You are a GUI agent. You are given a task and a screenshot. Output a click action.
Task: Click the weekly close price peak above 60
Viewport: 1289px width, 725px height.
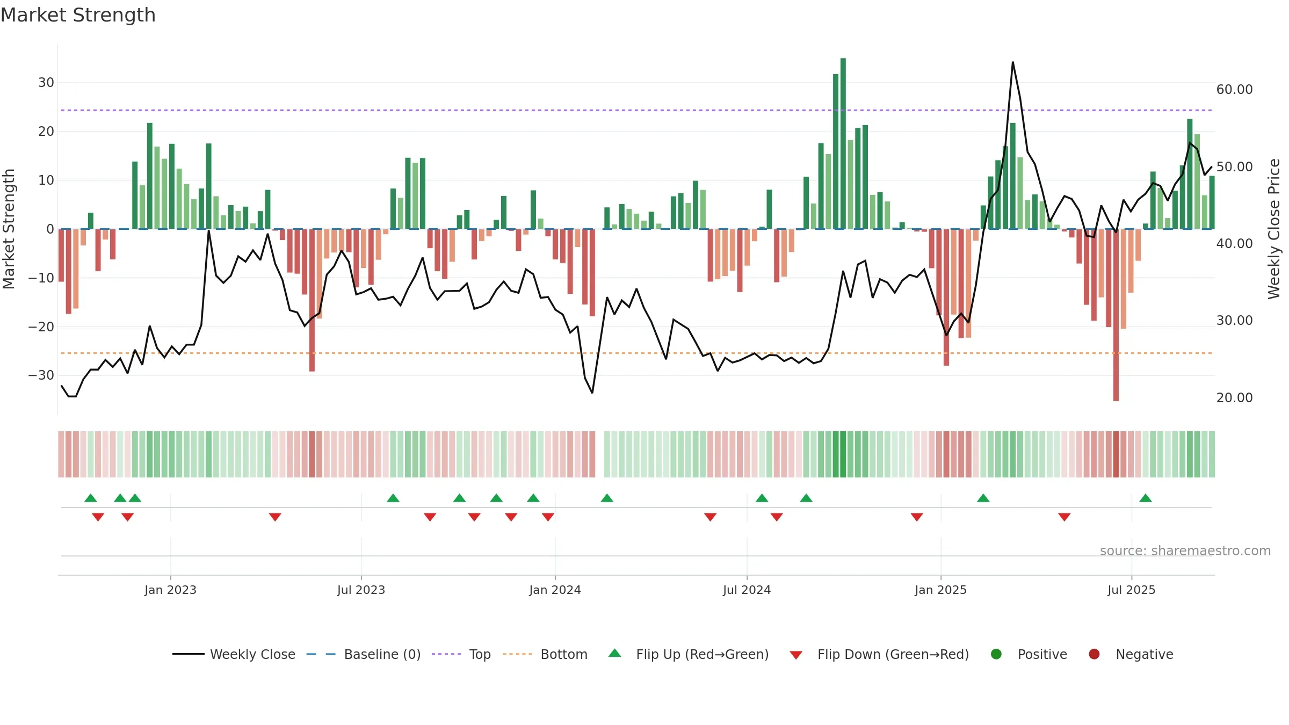click(x=1013, y=62)
